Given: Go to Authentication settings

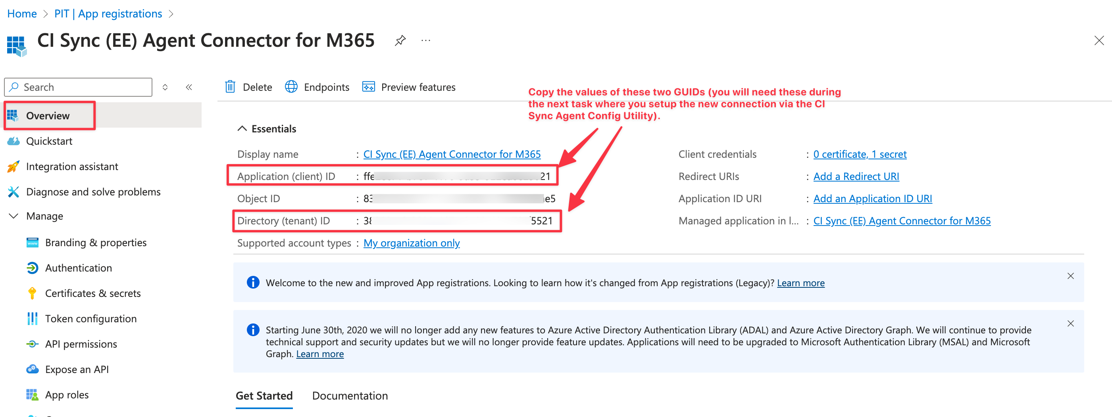Looking at the screenshot, I should [x=79, y=268].
